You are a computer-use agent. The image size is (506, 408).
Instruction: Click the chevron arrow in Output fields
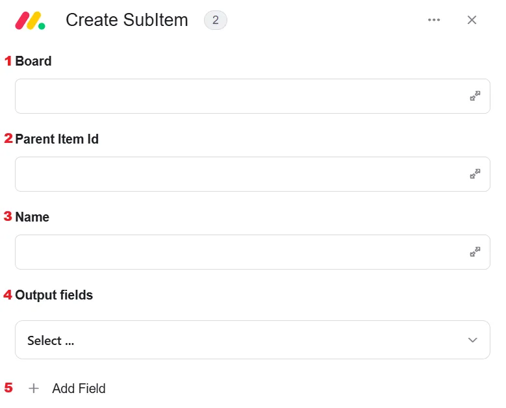(472, 340)
